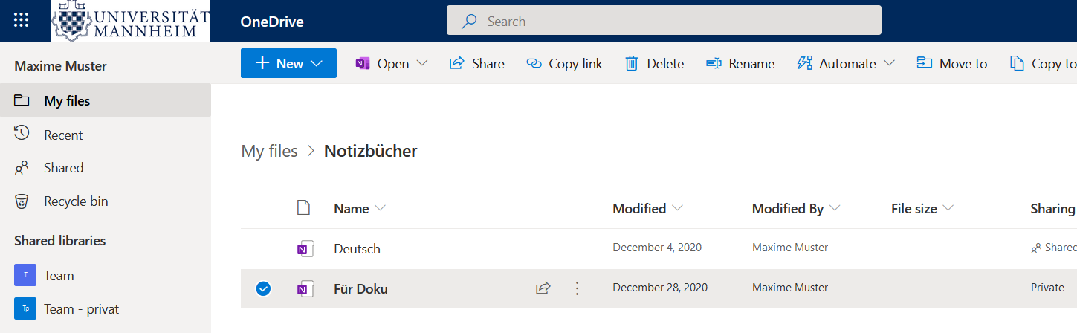Click the Search box
Viewport: 1077px width, 333px height.
point(664,21)
